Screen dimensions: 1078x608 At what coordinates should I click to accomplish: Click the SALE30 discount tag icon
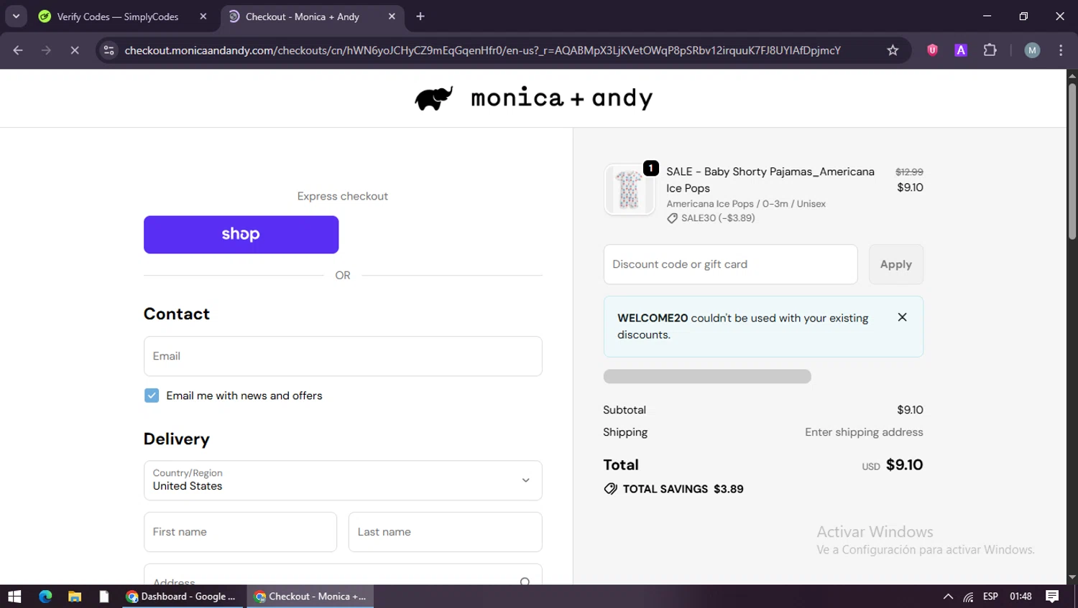pyautogui.click(x=672, y=218)
